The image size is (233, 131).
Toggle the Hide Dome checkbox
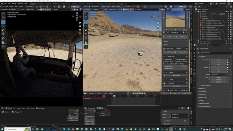tap(164, 59)
